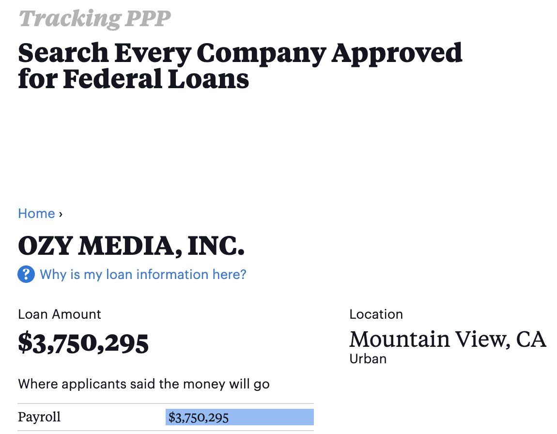Click the CA state abbreviation
Viewport: 557px width, 434px height.
point(531,340)
